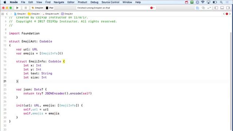Open the Navigate menu
Image resolution: width=233 pixels, height=131 pixels.
click(x=59, y=2)
